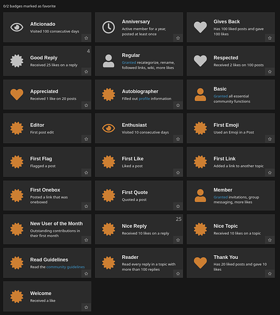Click the Thank You heart icon
The height and width of the screenshot is (315, 280).
pos(200,263)
